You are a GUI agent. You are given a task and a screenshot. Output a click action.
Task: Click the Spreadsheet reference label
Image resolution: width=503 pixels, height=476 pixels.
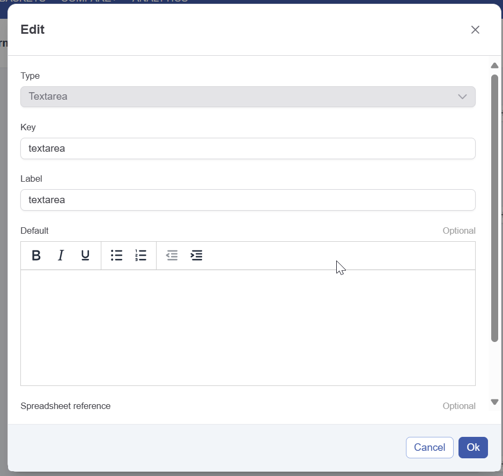point(65,406)
